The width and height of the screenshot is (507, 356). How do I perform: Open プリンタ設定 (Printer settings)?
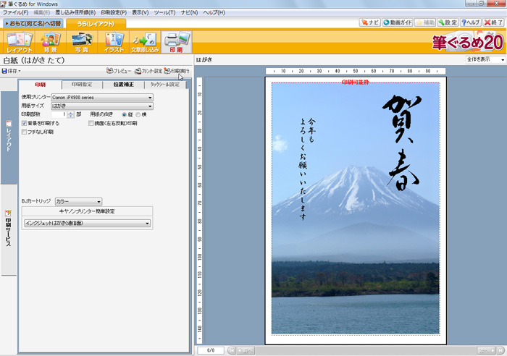[148, 71]
